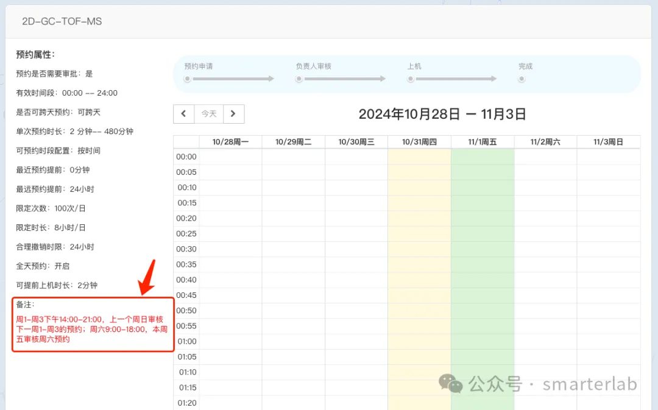Click the 00:30 time row label
This screenshot has height=410, width=658.
(186, 249)
